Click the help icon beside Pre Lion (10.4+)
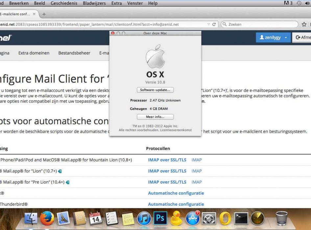311x230 pixels. point(68,182)
